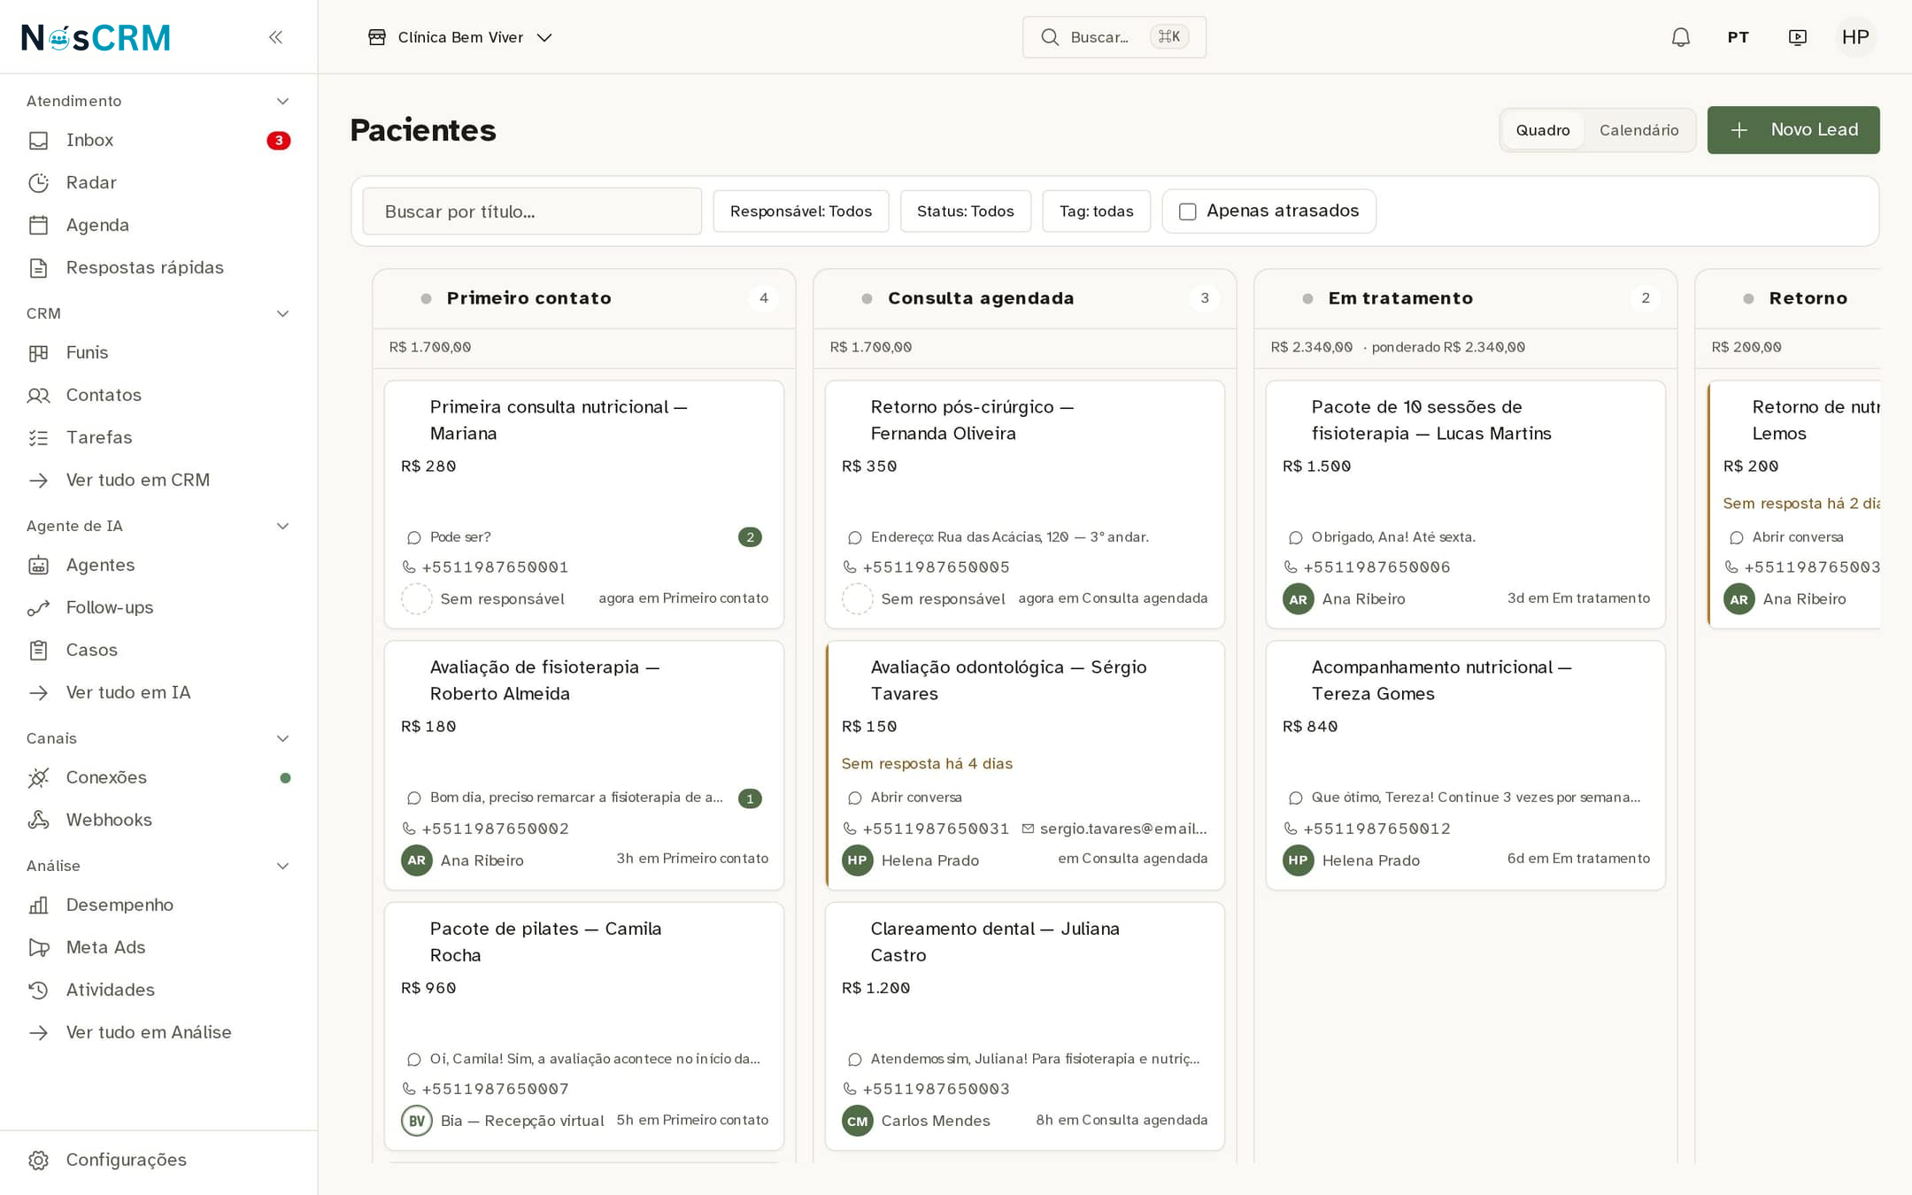This screenshot has width=1912, height=1195.
Task: Open the notifications bell
Action: [1680, 37]
